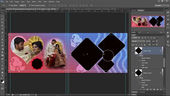The width and height of the screenshot is (170, 96).
Task: Click the delete layer trash icon
Action: click(161, 90)
